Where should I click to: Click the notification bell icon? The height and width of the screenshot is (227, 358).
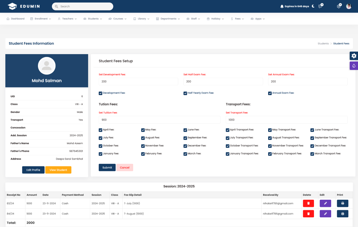pos(282,6)
